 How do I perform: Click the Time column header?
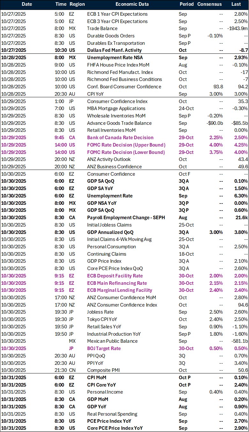(61, 4)
